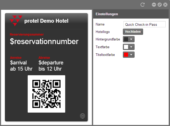Click the 'Titeltextfarbe' settings label
This screenshot has height=126, width=170.
coord(105,55)
